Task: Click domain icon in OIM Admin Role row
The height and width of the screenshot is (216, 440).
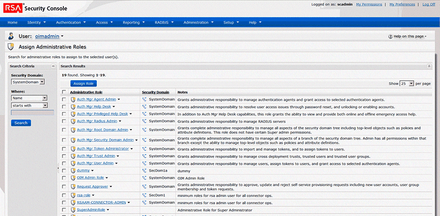Action: click(x=145, y=178)
